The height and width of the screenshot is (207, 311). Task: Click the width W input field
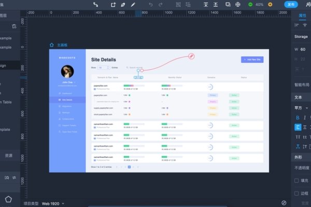(x=305, y=49)
